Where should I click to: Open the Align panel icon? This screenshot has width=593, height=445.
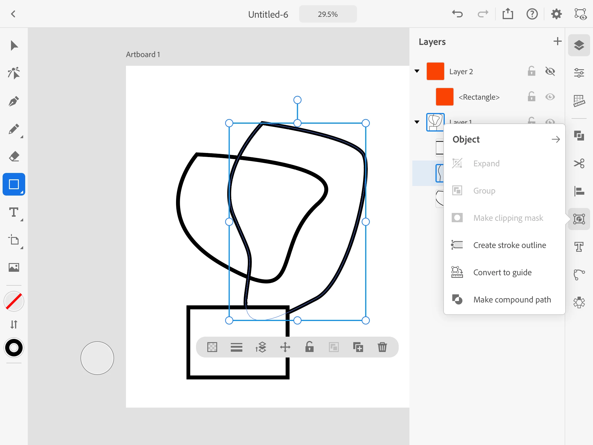pos(579,191)
